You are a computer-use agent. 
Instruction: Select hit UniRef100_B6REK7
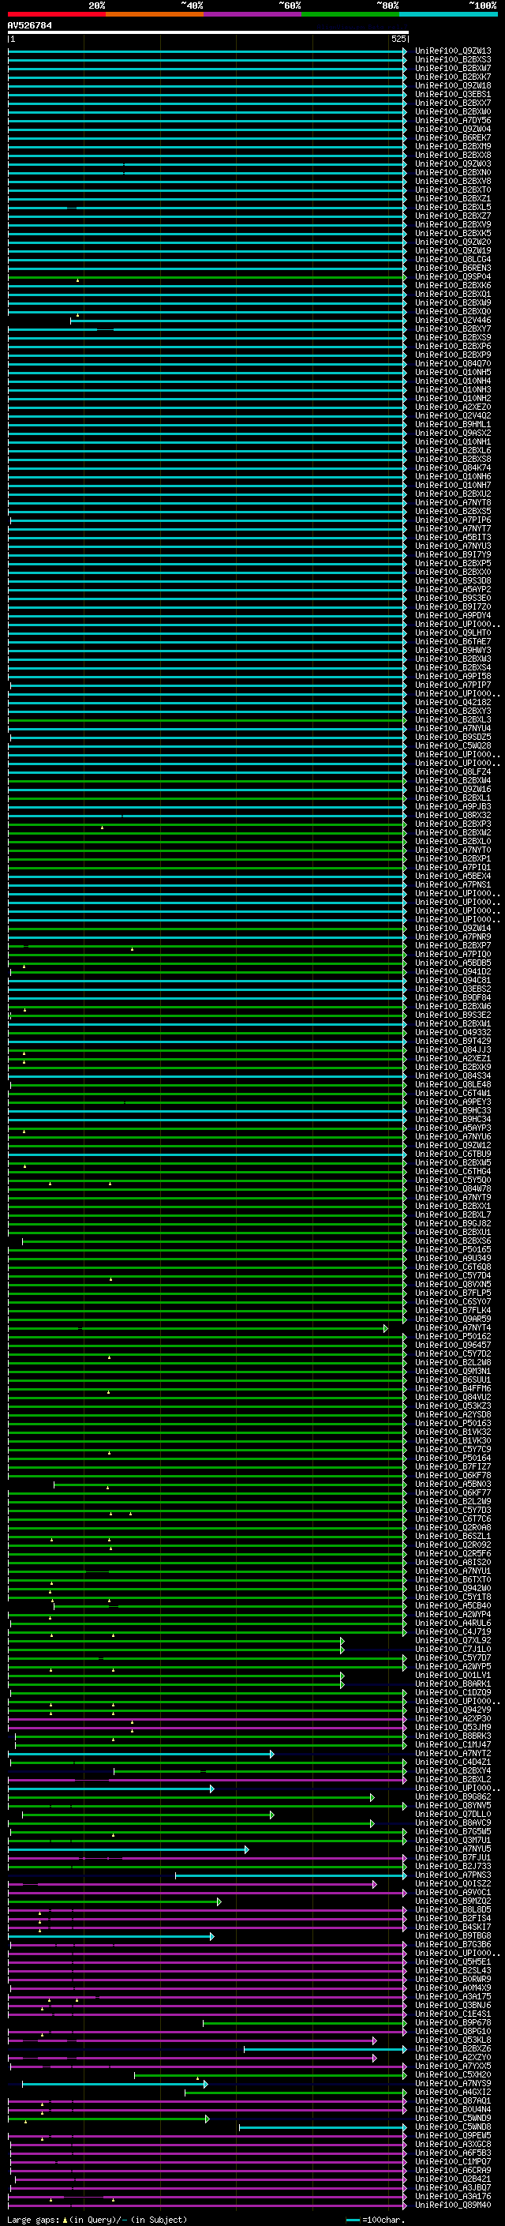pyautogui.click(x=453, y=137)
